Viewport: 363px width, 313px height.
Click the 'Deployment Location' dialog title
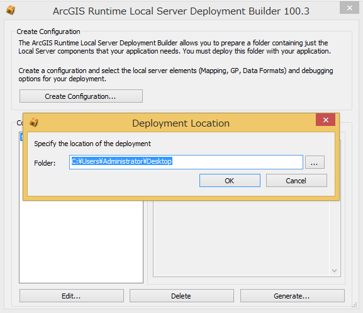[181, 123]
